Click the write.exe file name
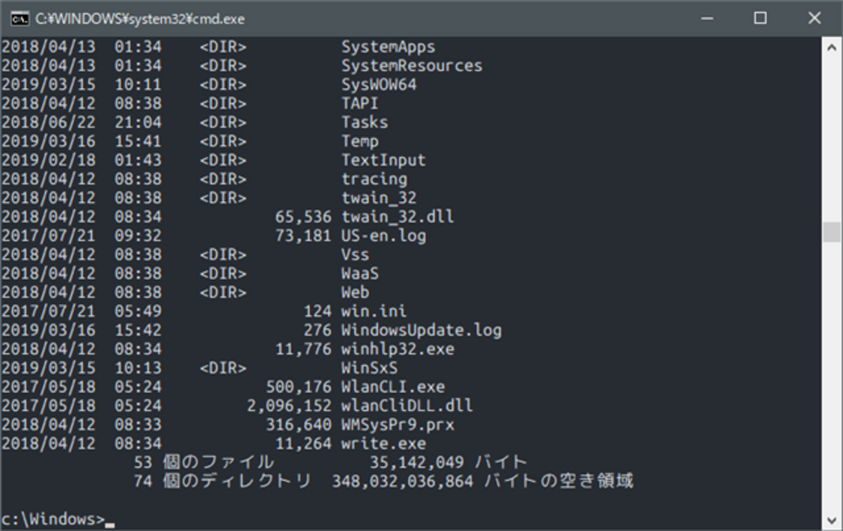This screenshot has height=531, width=843. coord(383,443)
